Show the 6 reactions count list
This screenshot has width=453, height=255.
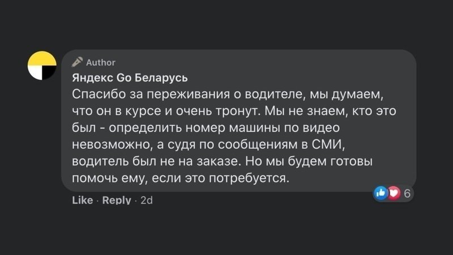[407, 194]
